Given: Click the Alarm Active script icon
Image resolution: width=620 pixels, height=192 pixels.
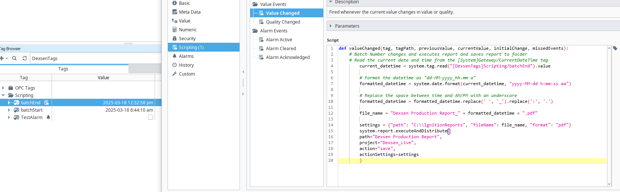Looking at the screenshot, I should pos(261,40).
